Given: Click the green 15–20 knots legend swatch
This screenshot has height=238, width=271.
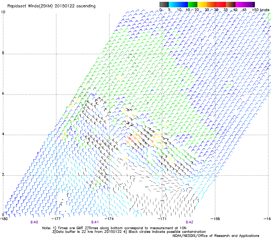Looking at the screenshot, I should tap(193, 4).
